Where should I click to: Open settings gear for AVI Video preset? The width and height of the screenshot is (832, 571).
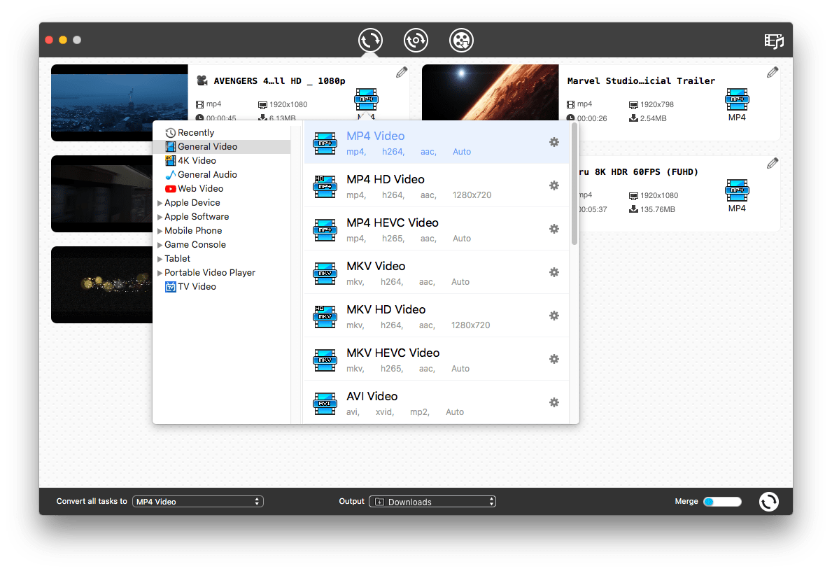554,402
